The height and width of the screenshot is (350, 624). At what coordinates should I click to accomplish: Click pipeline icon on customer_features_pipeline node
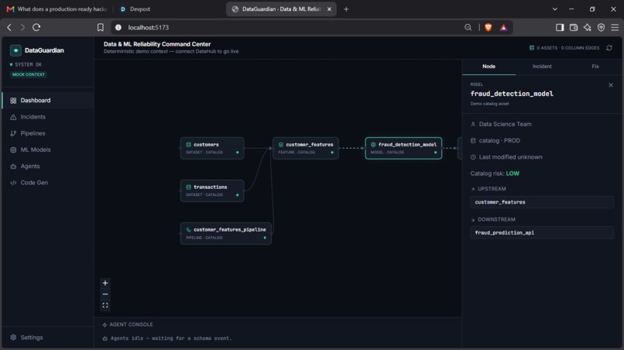pyautogui.click(x=189, y=230)
